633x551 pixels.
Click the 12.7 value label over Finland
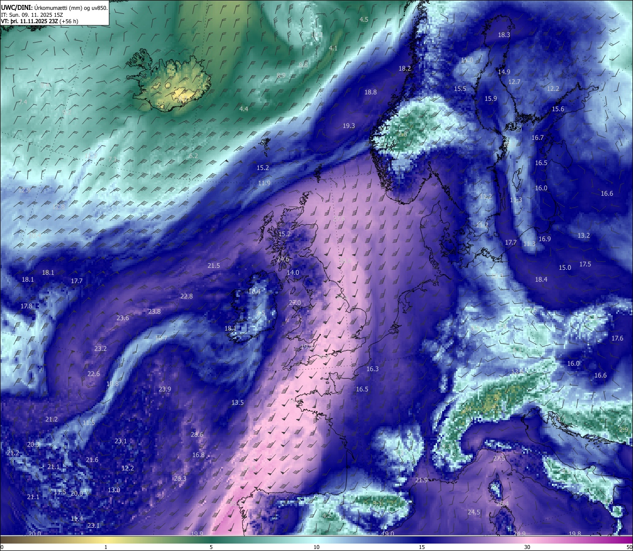(x=514, y=82)
